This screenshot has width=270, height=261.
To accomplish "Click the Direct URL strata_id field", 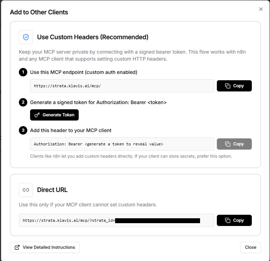I will click(116, 220).
